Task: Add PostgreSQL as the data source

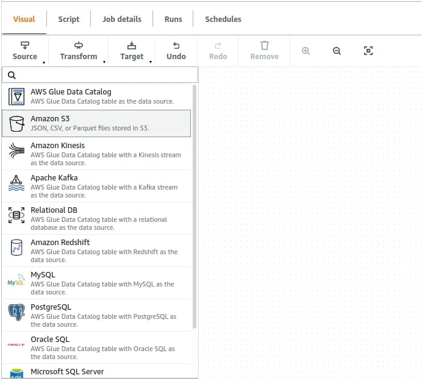Action: click(x=96, y=315)
